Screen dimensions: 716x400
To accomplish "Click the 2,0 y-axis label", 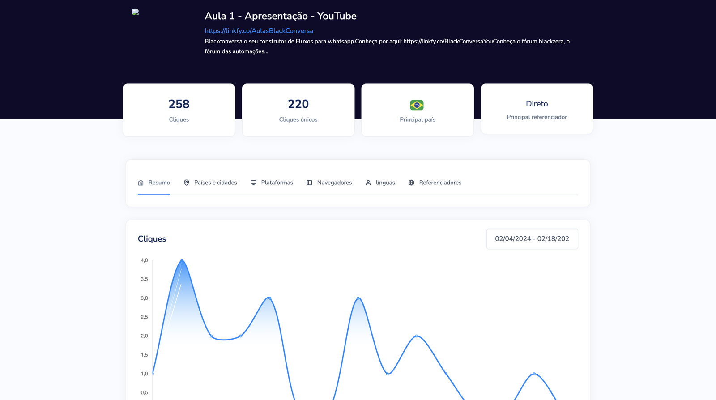I will (144, 336).
